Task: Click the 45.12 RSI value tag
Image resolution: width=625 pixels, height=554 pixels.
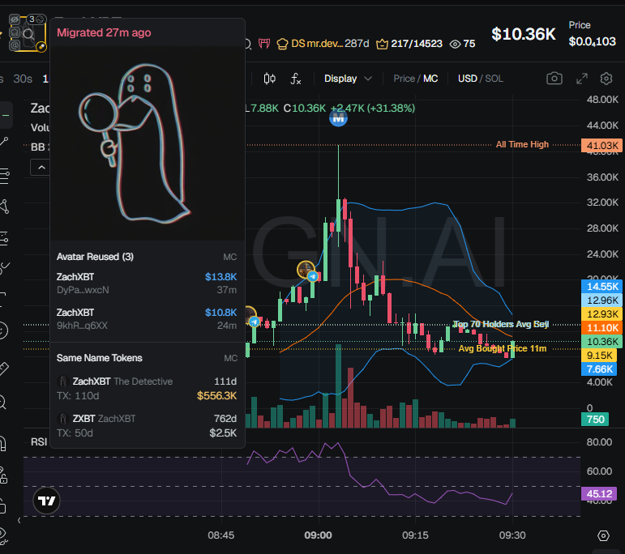Action: click(x=599, y=494)
